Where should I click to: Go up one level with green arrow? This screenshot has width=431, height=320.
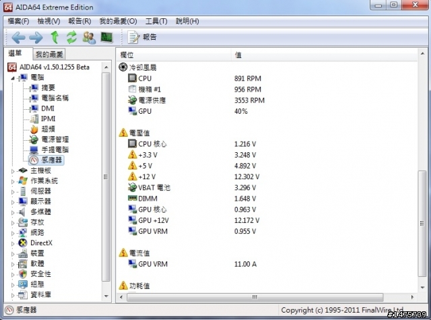click(x=55, y=37)
